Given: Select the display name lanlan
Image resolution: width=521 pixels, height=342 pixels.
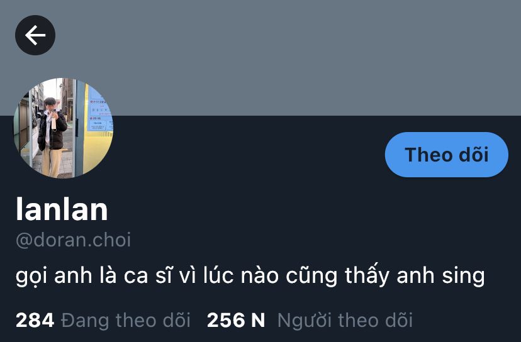Looking at the screenshot, I should tap(62, 209).
